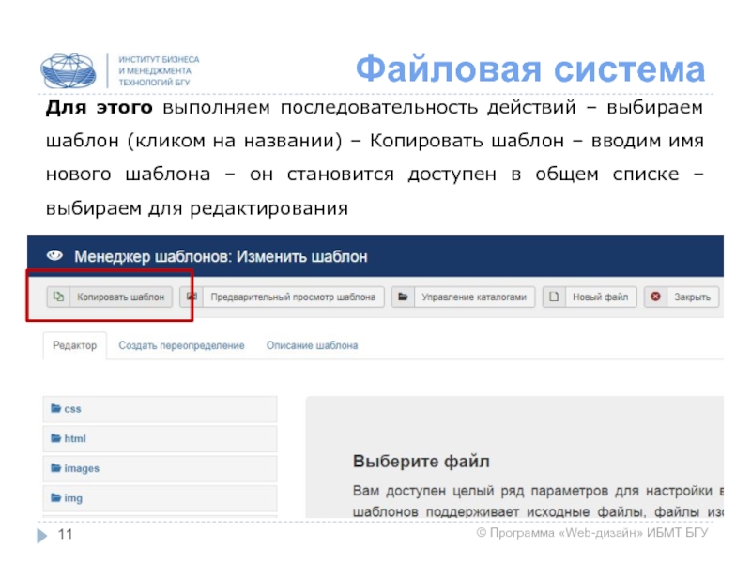Click the red cross icon of Закрыть
Image resolution: width=751 pixels, height=563 pixels.
[x=655, y=297]
